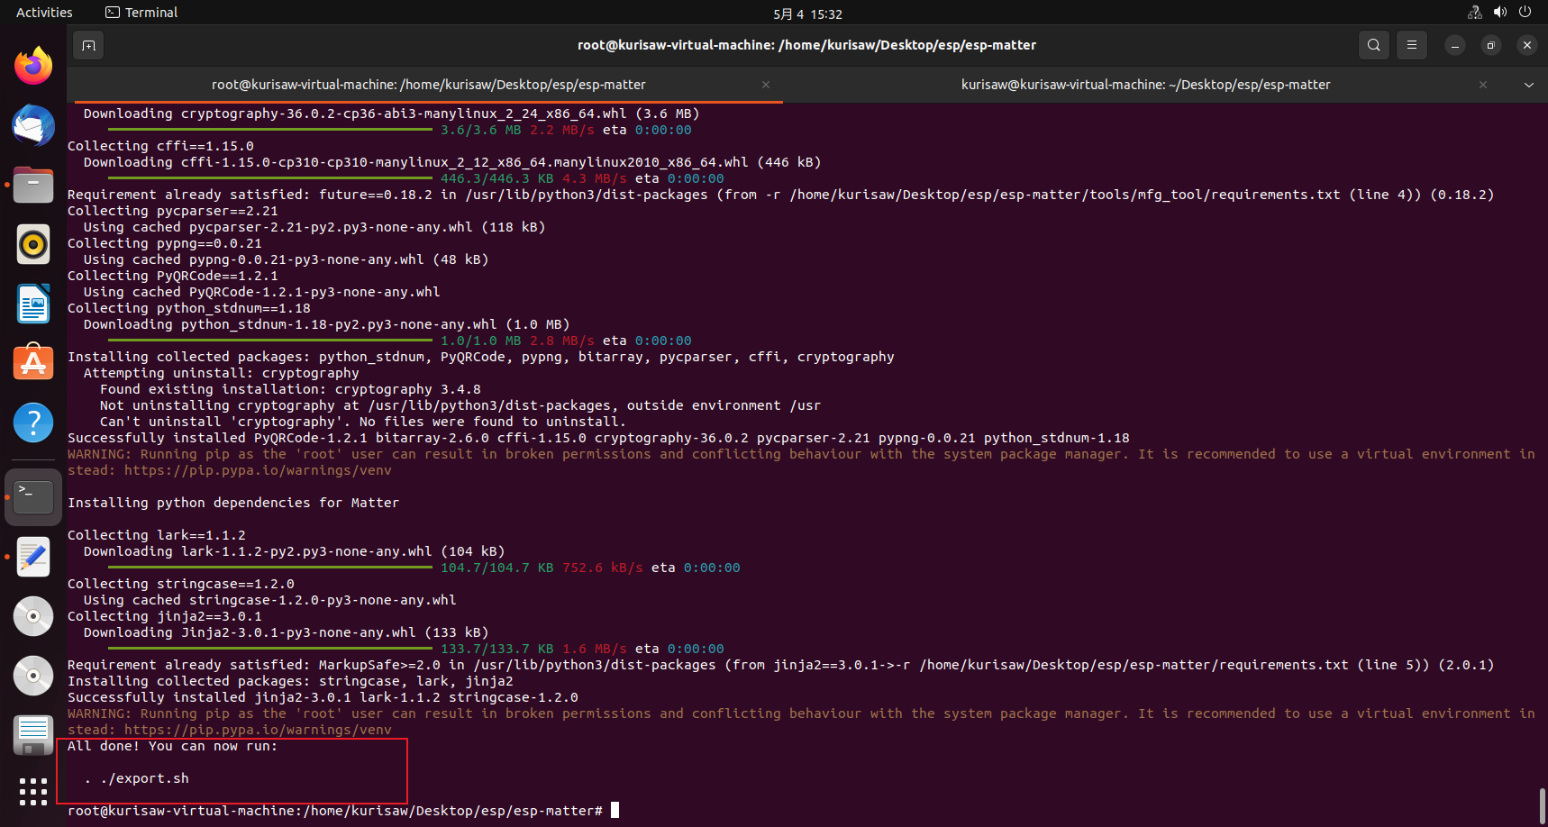Close the kurisaw@kurisaw-virtual-machine tab

(1483, 85)
